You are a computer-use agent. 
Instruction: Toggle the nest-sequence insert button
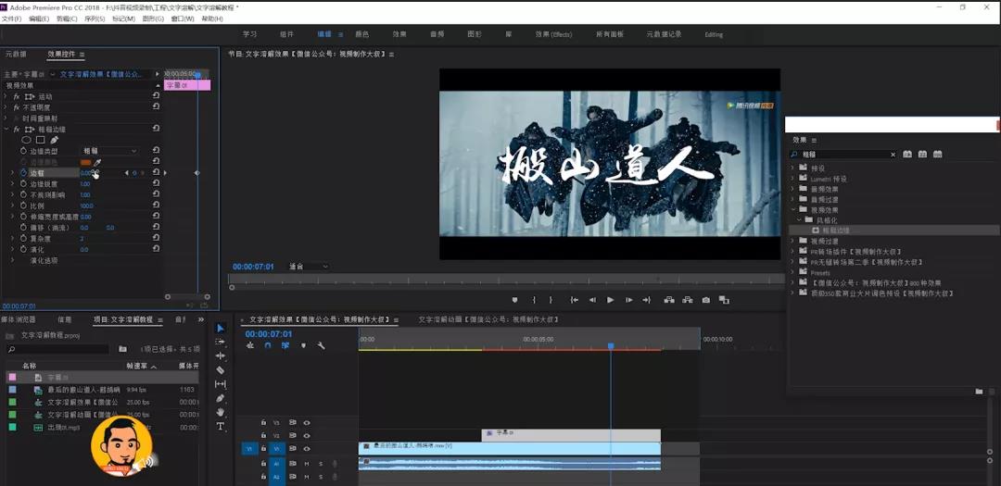tap(250, 345)
